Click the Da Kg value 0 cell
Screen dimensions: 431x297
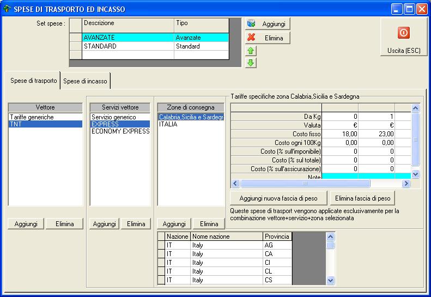(x=340, y=116)
